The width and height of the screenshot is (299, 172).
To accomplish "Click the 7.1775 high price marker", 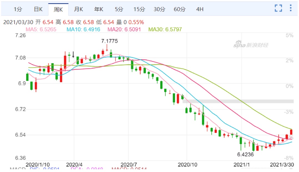I will point(110,41).
